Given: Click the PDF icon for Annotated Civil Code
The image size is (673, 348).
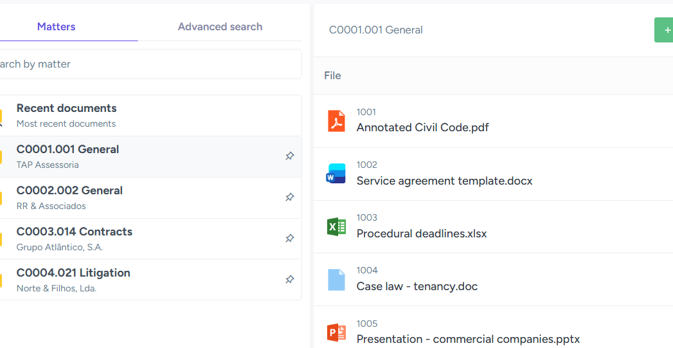Looking at the screenshot, I should click(337, 121).
